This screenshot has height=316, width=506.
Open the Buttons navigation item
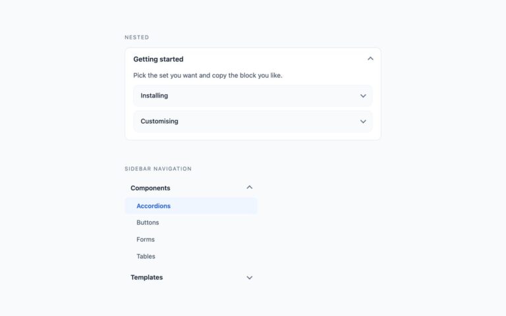point(148,223)
